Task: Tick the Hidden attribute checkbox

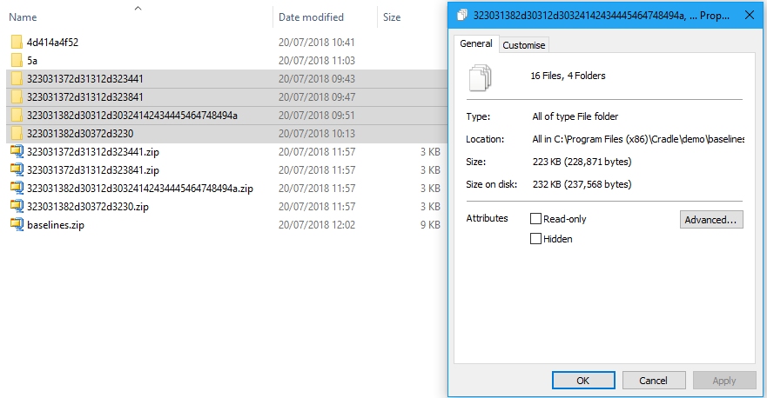Action: tap(535, 239)
